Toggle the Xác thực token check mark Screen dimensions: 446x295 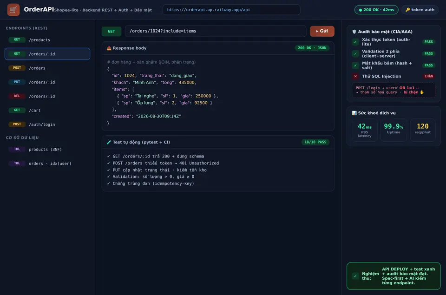355,42
